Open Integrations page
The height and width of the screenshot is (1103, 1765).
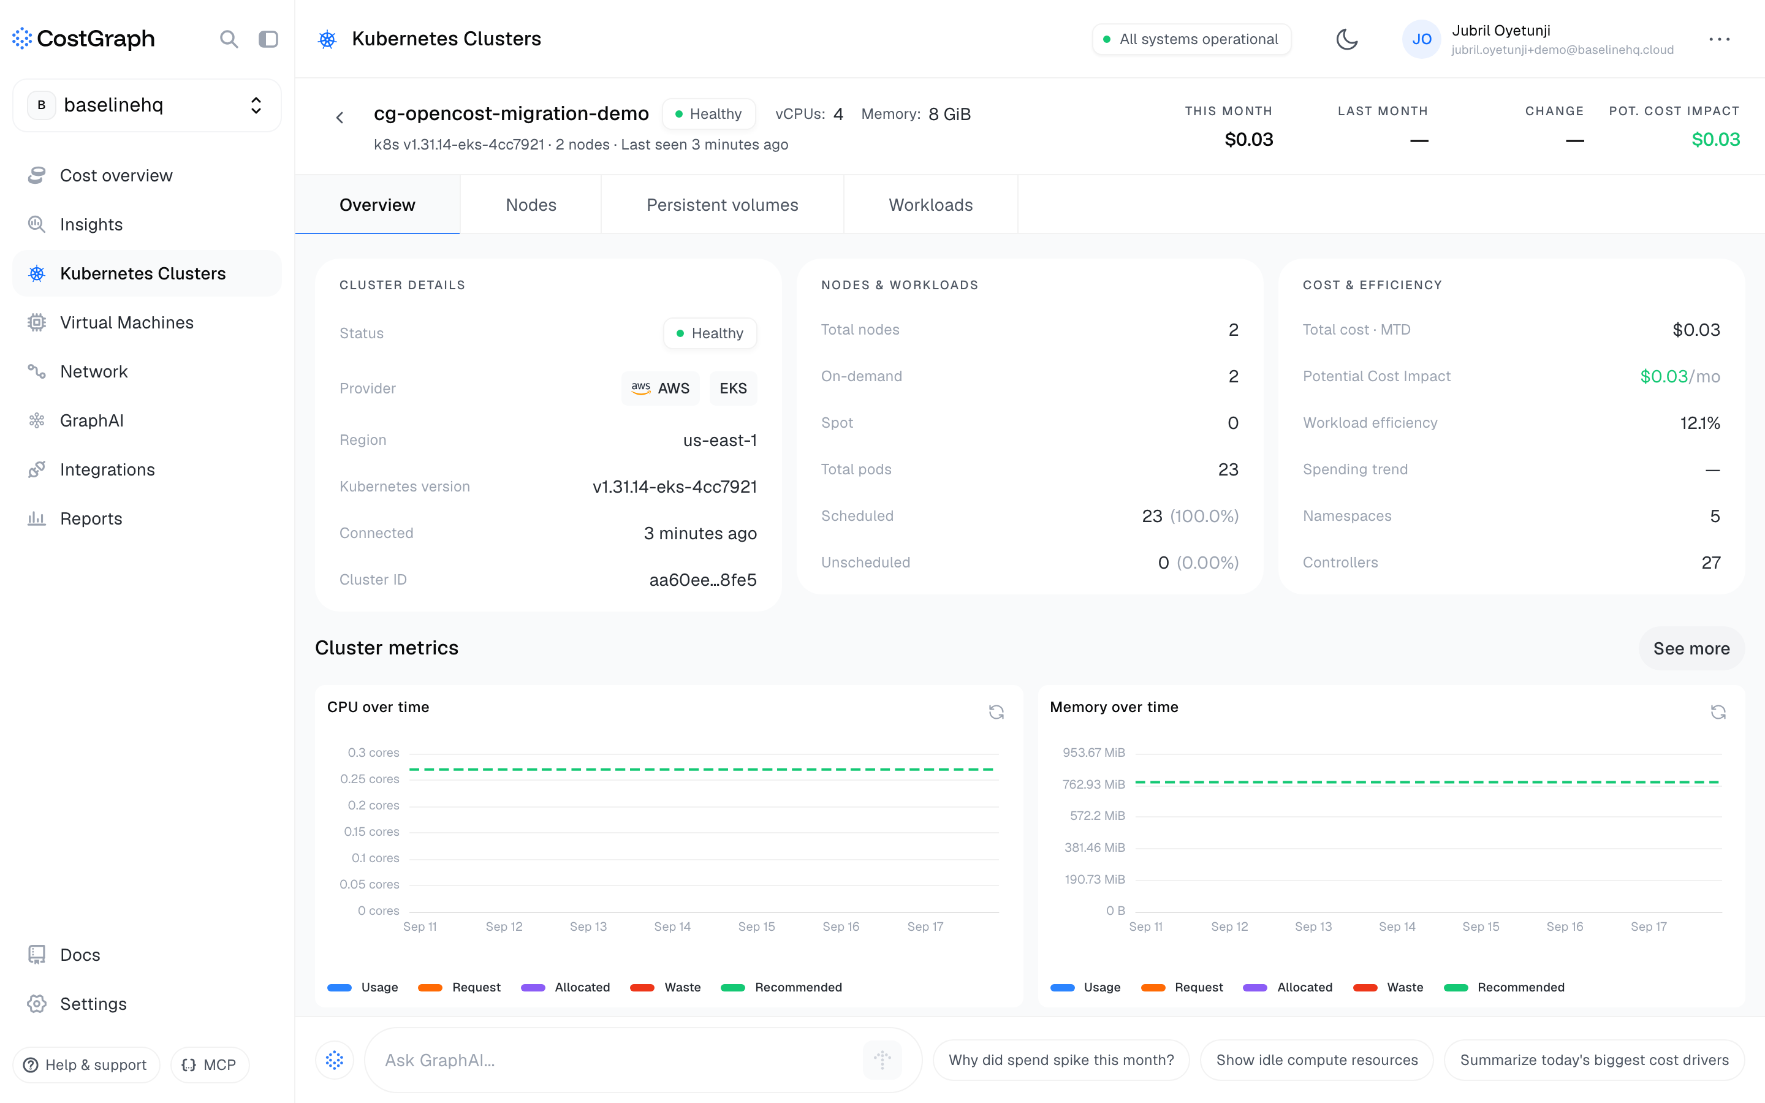pos(146,469)
